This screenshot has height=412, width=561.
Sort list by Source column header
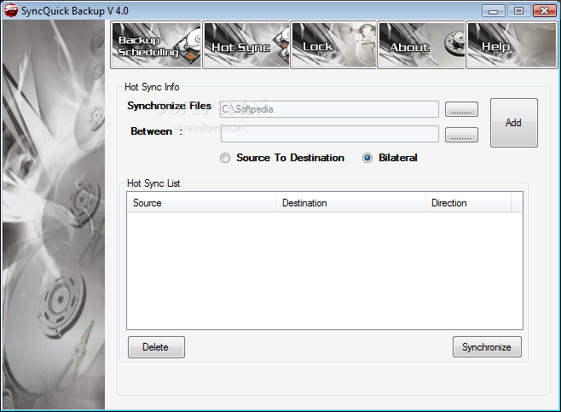pyautogui.click(x=202, y=203)
